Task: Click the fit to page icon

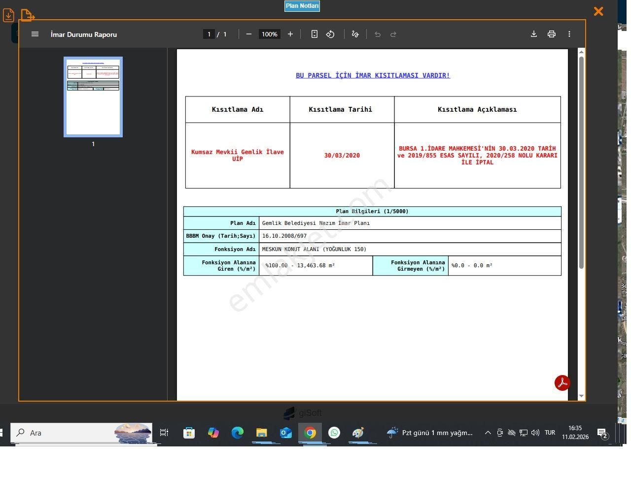Action: click(315, 34)
